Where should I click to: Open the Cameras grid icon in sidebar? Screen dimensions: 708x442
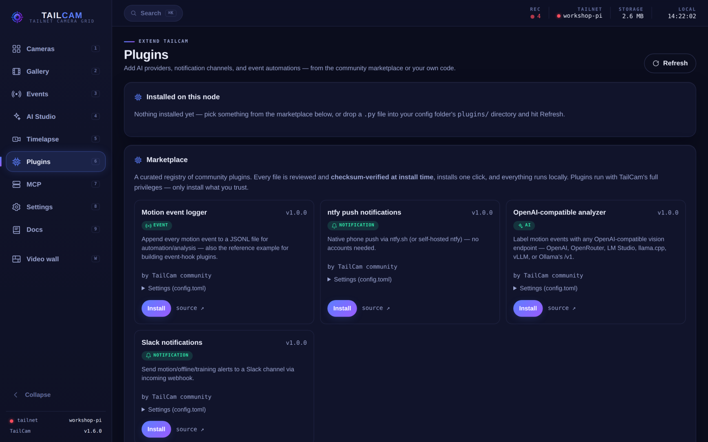[16, 49]
